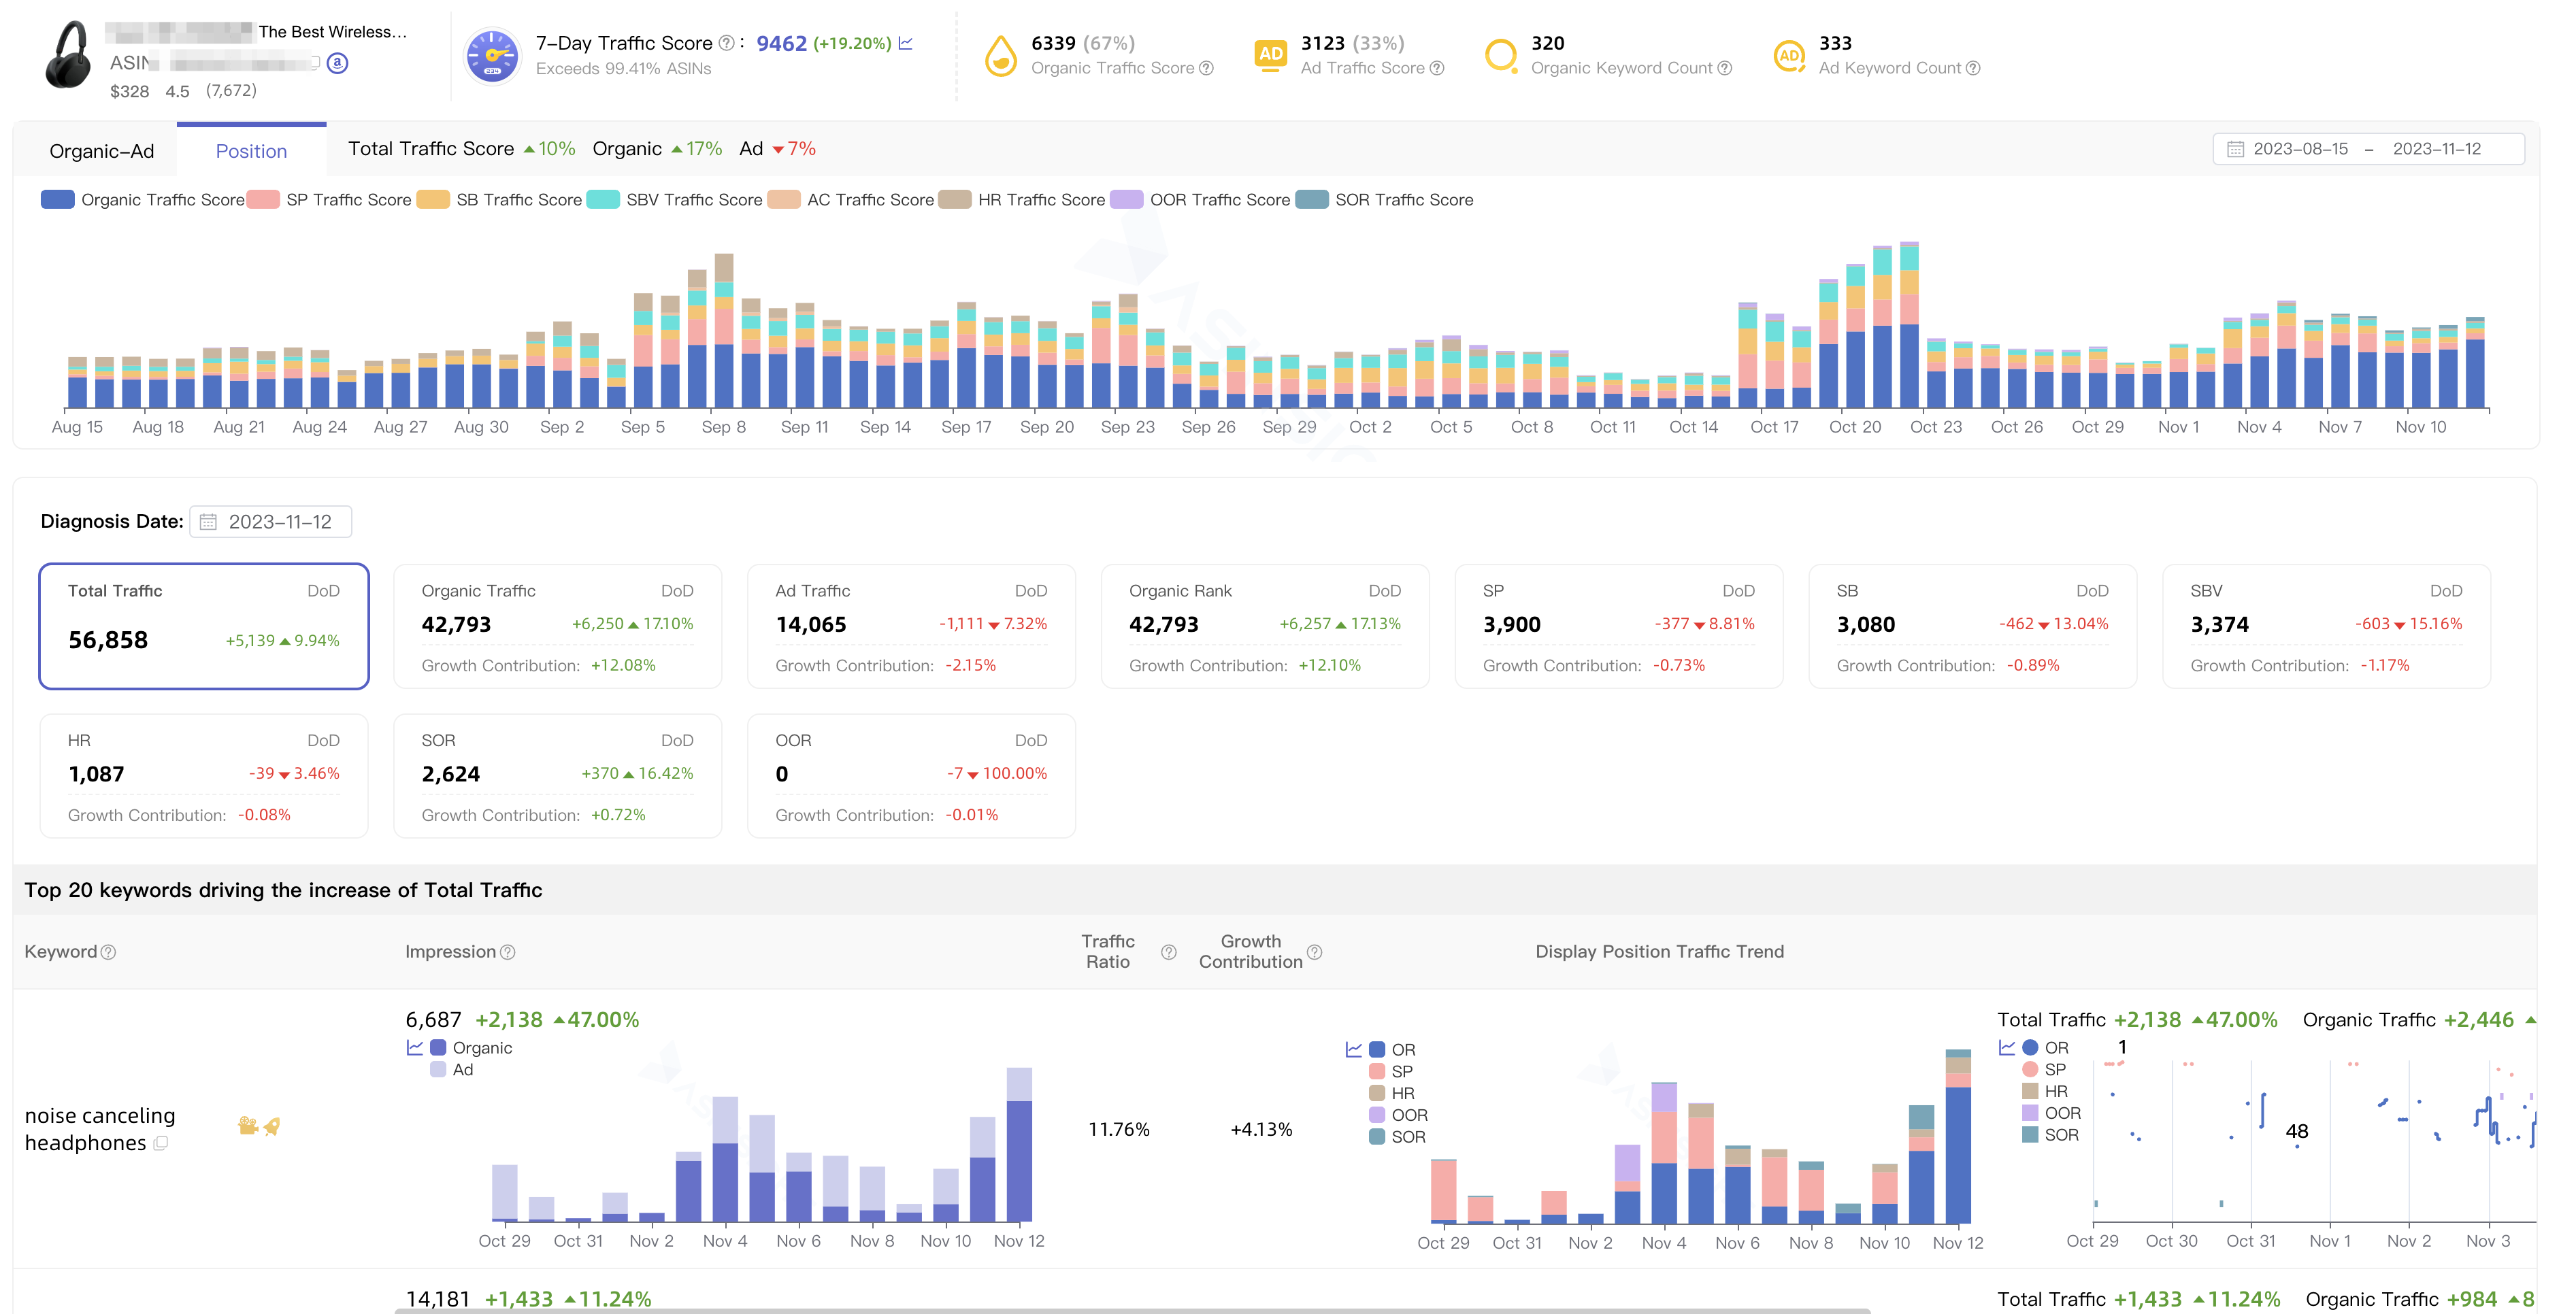Show help for Organic Traffic Score
This screenshot has height=1314, width=2576.
[x=1207, y=68]
